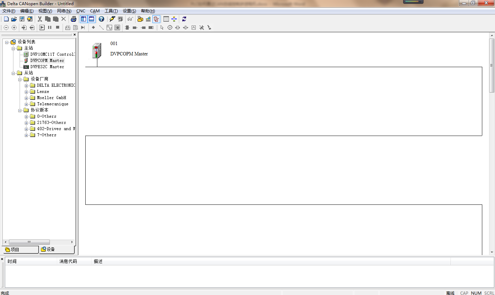Viewport: 495px width, 295px height.
Task: Click the Play button in second toolbar
Action: [42, 28]
